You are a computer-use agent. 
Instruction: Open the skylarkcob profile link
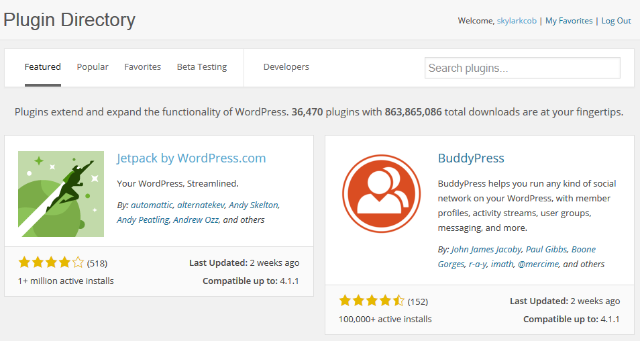point(517,21)
